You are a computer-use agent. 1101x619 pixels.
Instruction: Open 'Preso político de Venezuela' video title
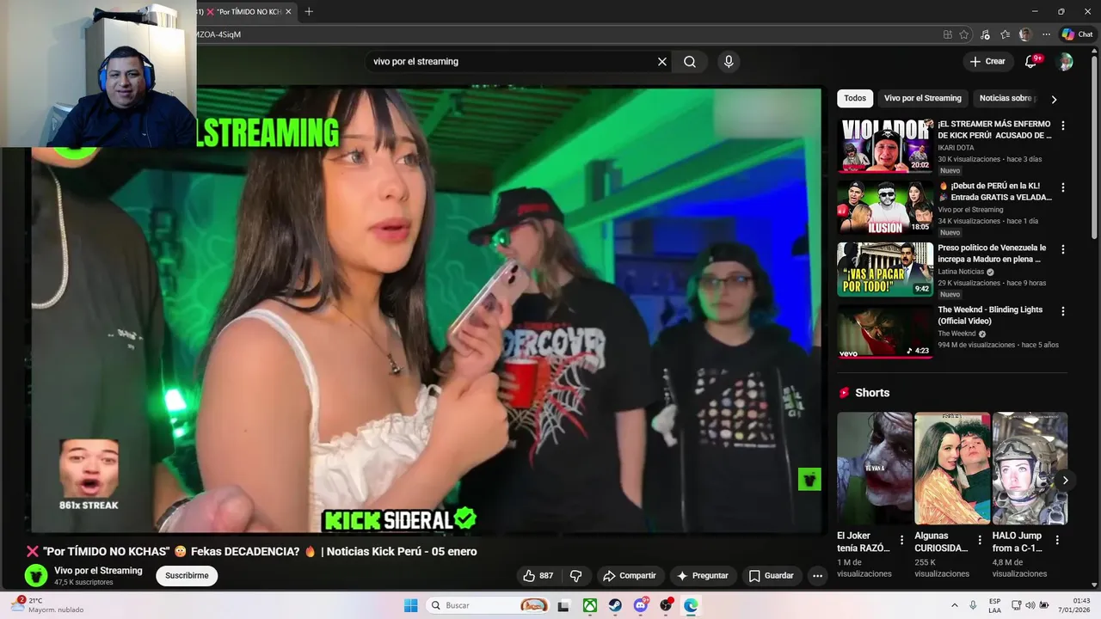[992, 253]
